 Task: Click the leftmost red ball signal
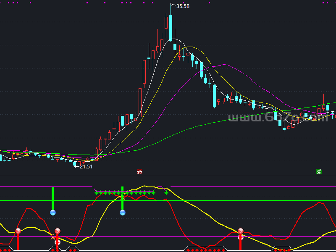pos(18,231)
